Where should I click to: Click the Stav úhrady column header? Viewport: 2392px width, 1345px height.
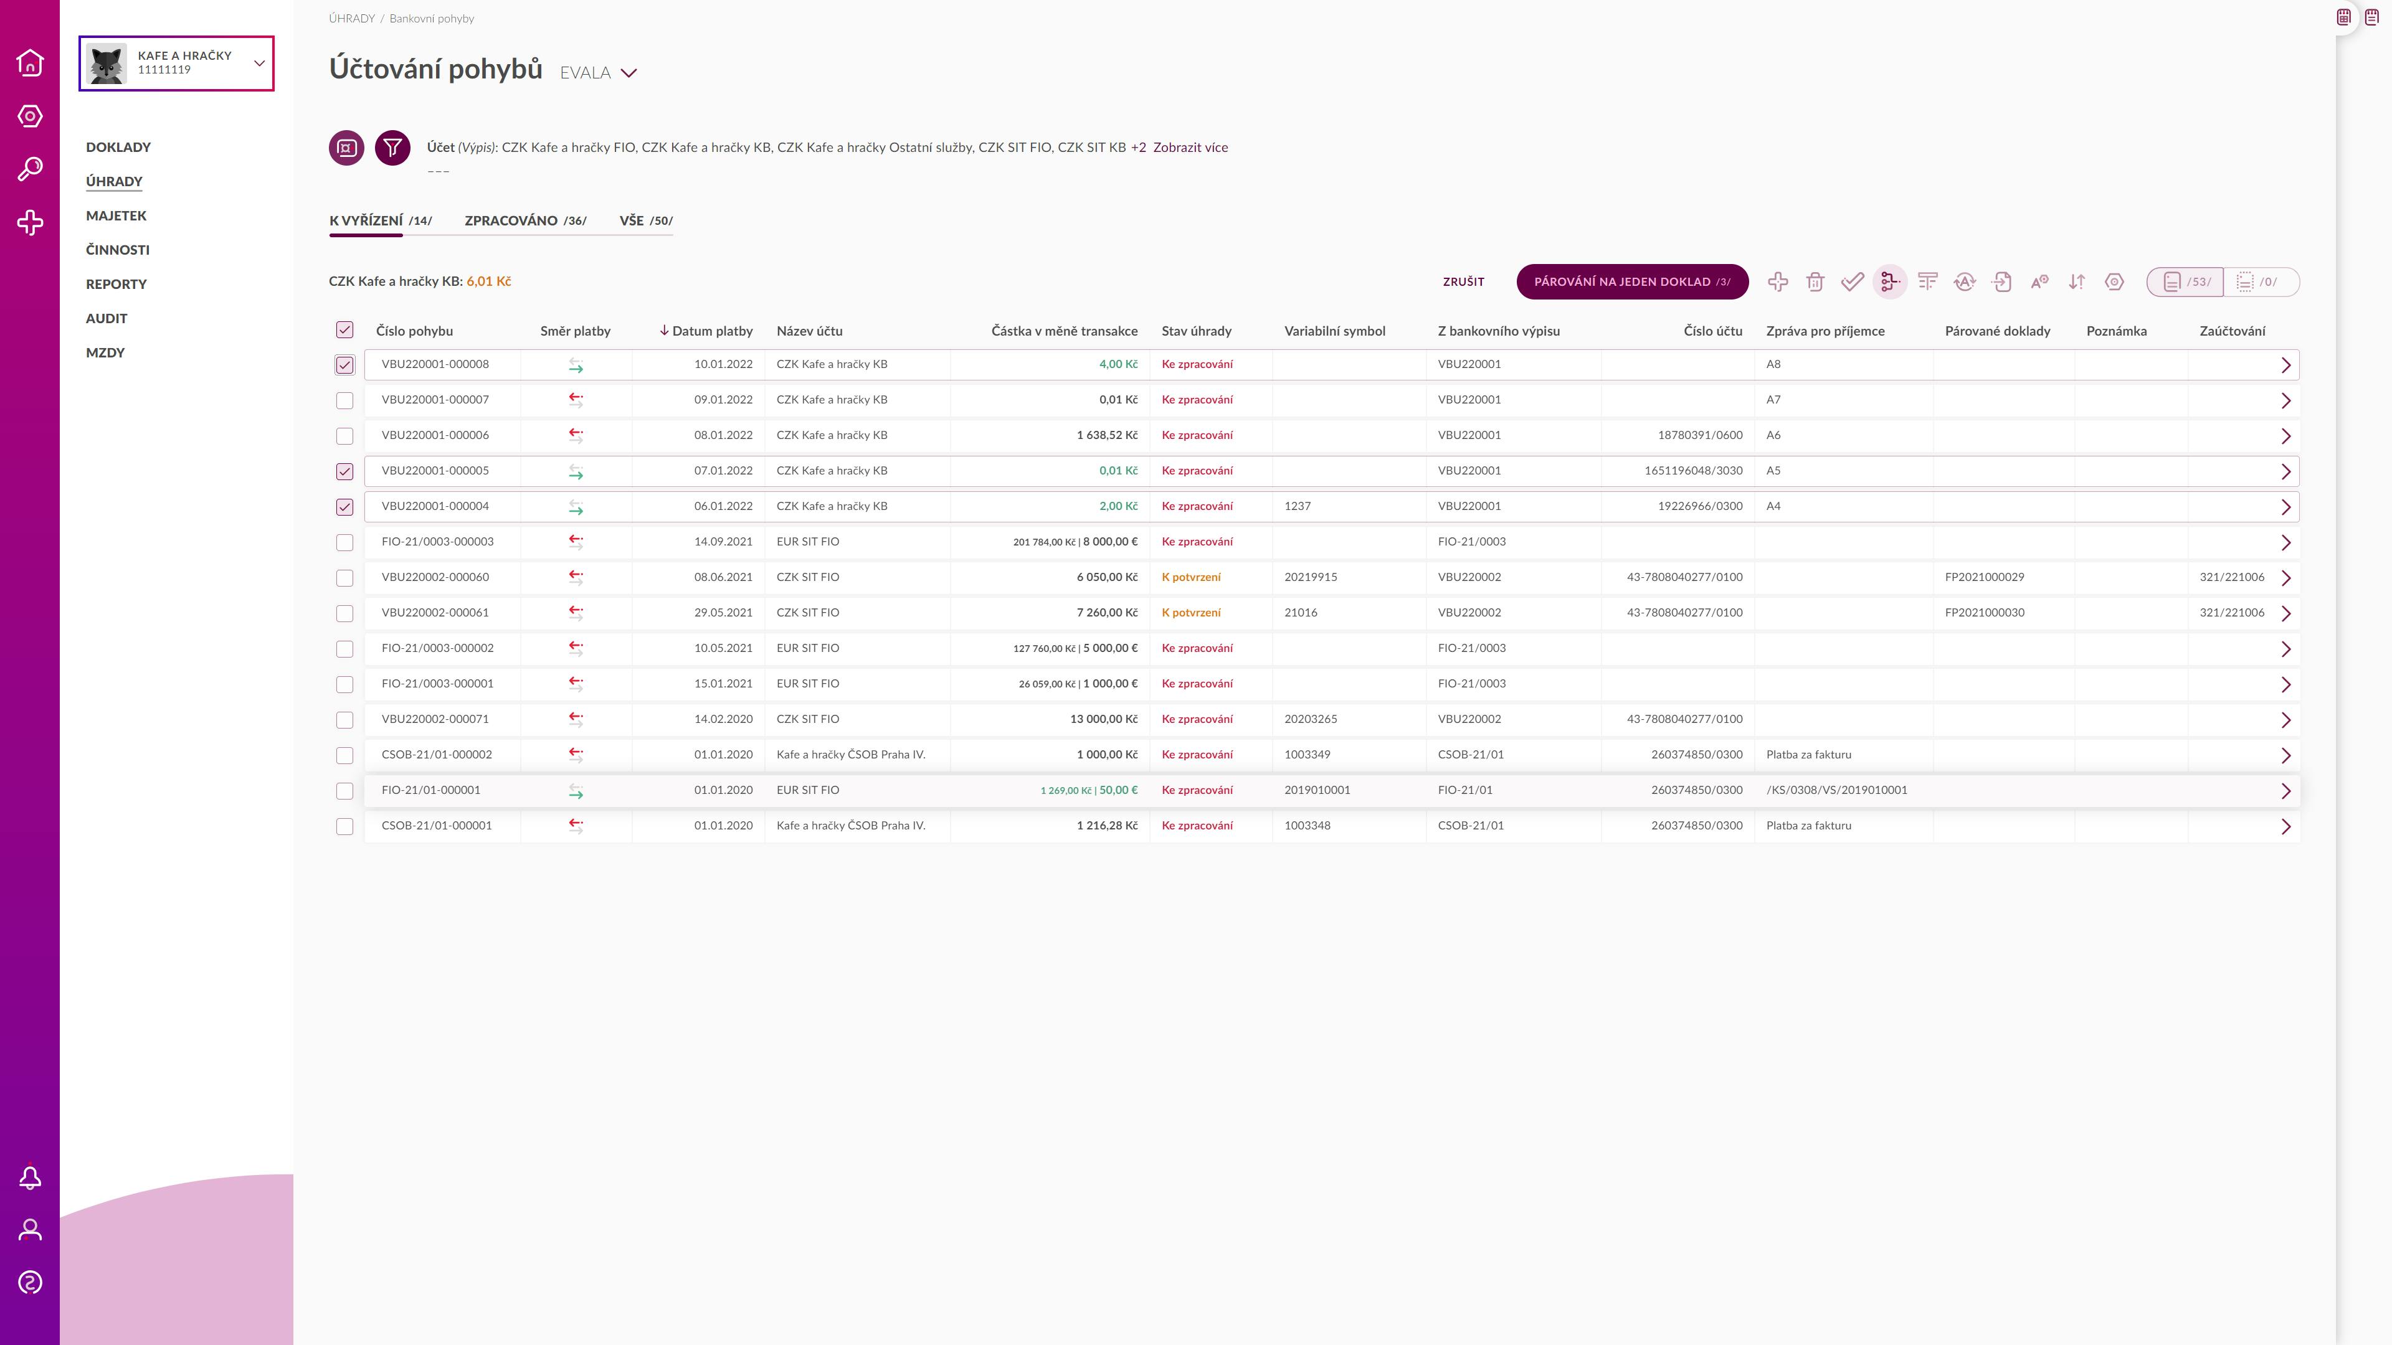[x=1196, y=331]
